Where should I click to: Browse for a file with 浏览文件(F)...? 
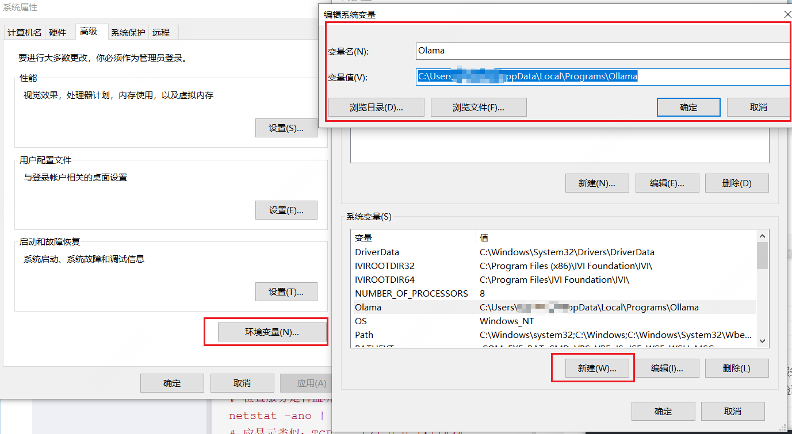point(479,107)
